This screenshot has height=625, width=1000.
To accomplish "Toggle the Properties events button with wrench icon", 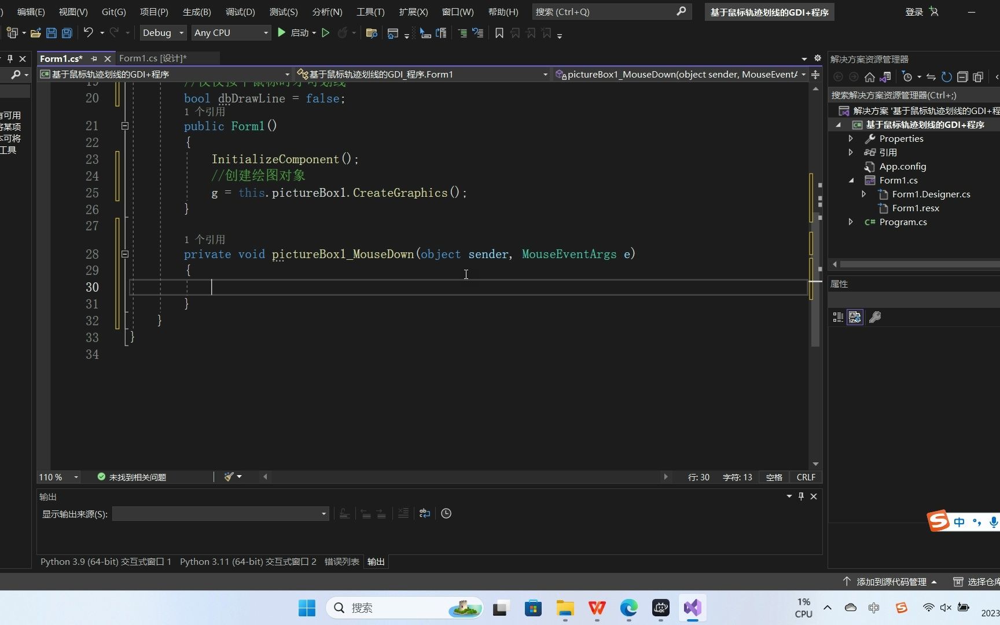I will coord(875,317).
